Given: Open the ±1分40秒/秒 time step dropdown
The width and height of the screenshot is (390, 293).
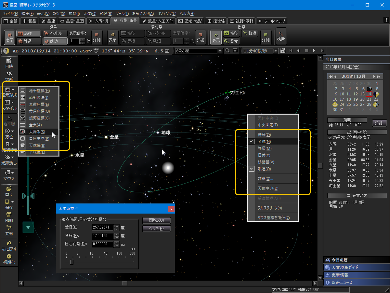Looking at the screenshot, I should point(276,51).
